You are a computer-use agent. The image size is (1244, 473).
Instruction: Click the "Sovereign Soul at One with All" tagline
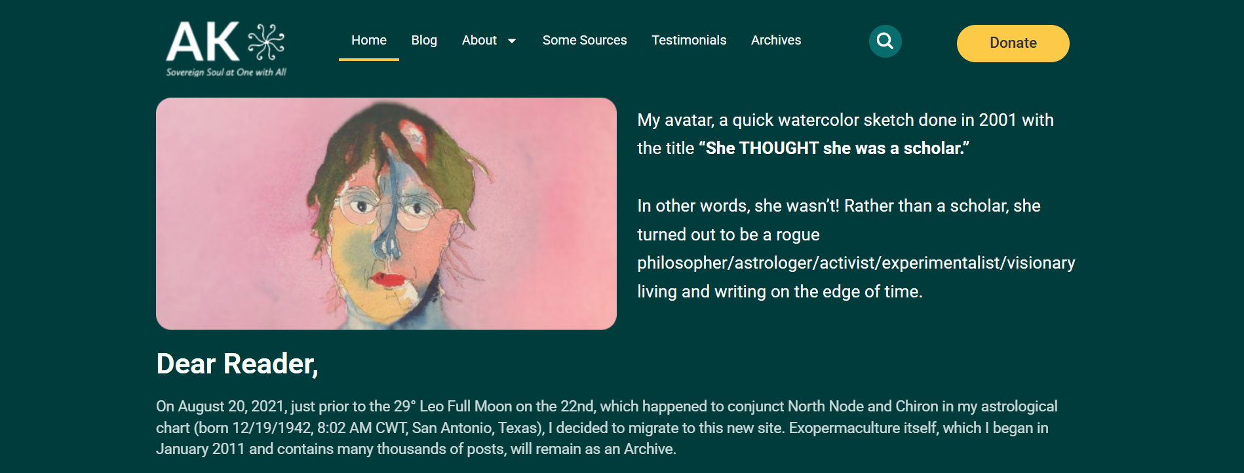click(x=226, y=72)
